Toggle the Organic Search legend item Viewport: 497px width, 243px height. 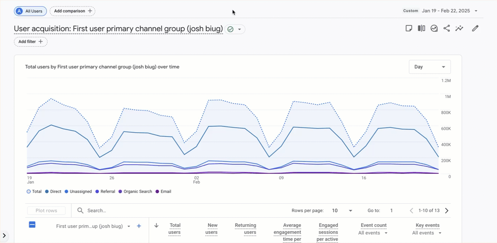click(x=135, y=191)
